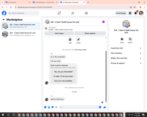
Task: Open the emoji picker in message box
Action: pos(100,107)
